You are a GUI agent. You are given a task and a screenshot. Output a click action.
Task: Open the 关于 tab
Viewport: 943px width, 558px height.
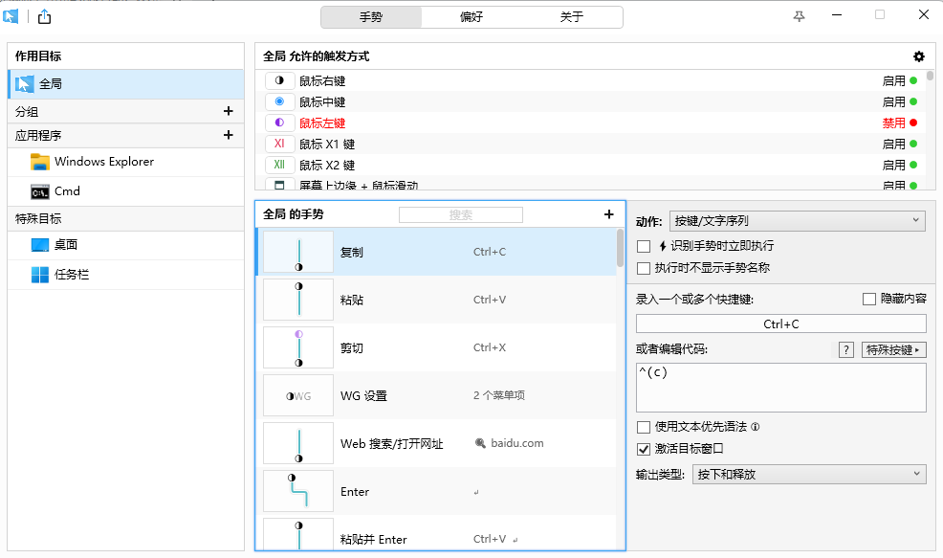pyautogui.click(x=572, y=17)
